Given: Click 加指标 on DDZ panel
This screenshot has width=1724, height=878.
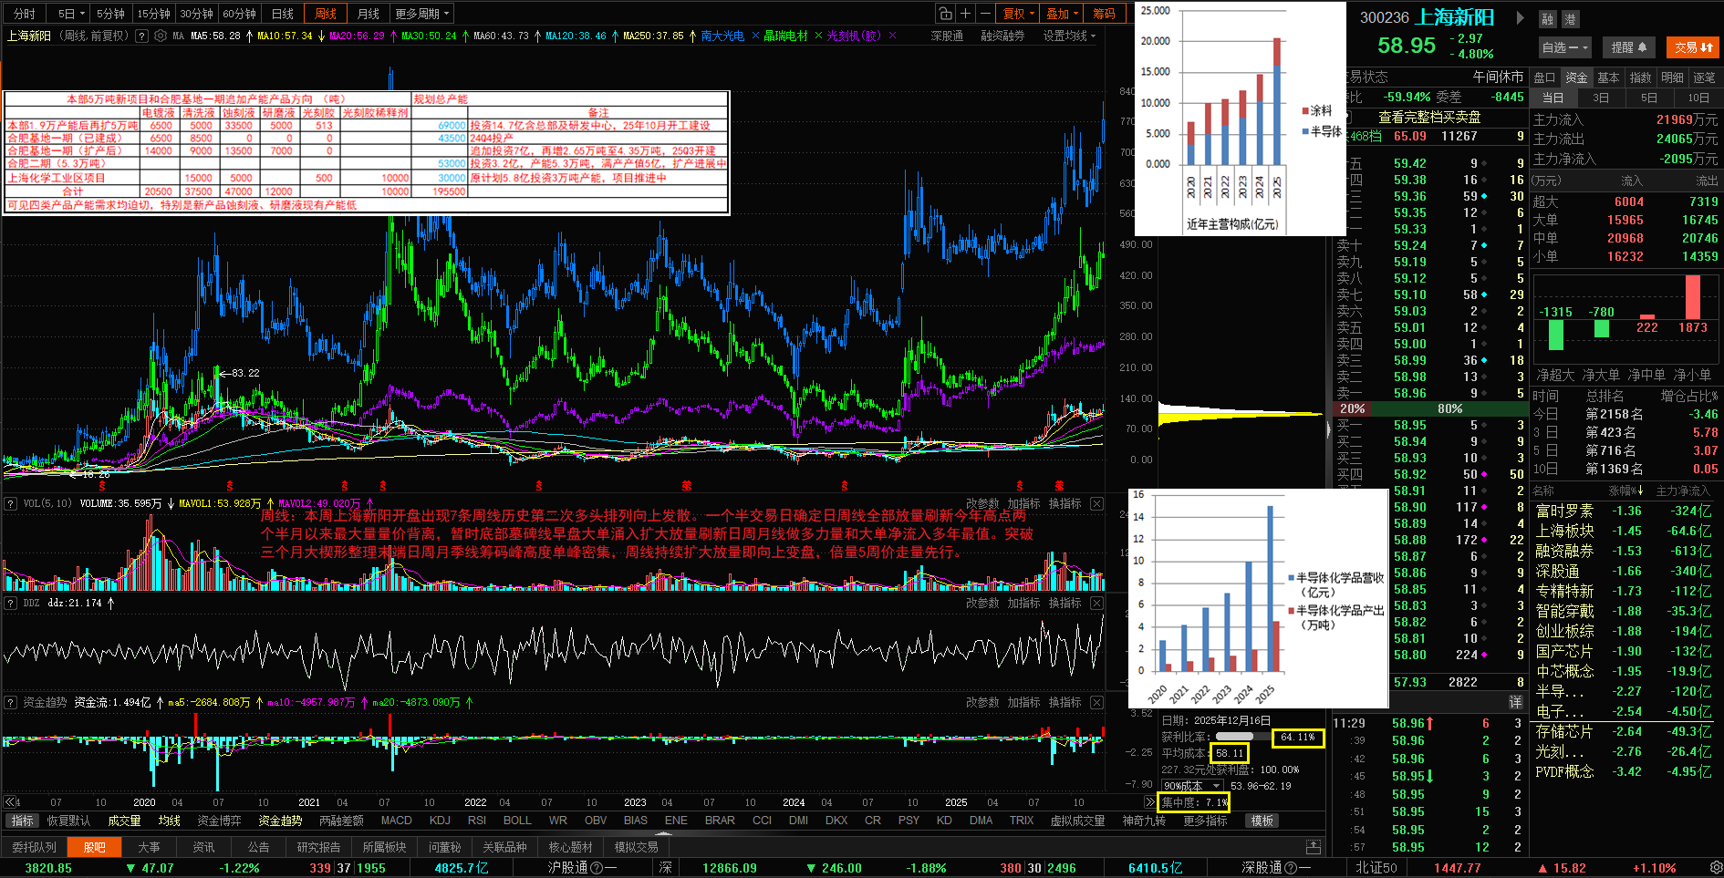Looking at the screenshot, I should pos(1023,603).
